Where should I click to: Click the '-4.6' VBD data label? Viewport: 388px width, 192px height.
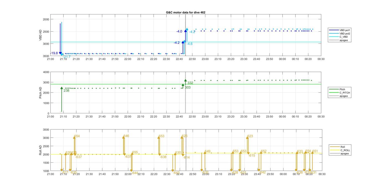(x=190, y=44)
